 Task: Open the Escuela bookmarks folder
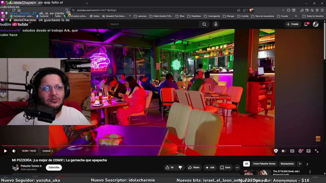coord(282,16)
